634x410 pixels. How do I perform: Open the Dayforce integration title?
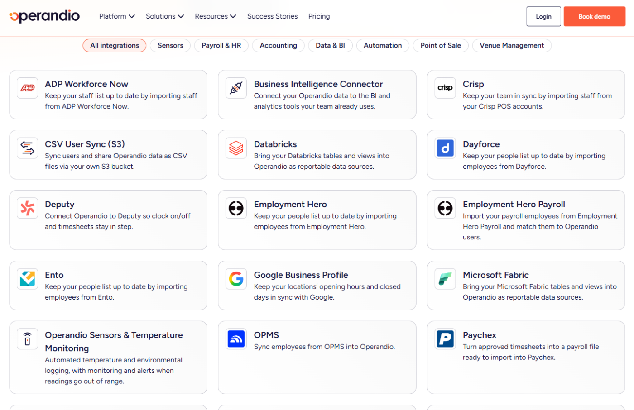(x=481, y=144)
